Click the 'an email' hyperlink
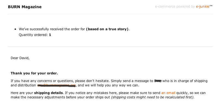The width and height of the screenshot is (214, 109). (x=168, y=93)
